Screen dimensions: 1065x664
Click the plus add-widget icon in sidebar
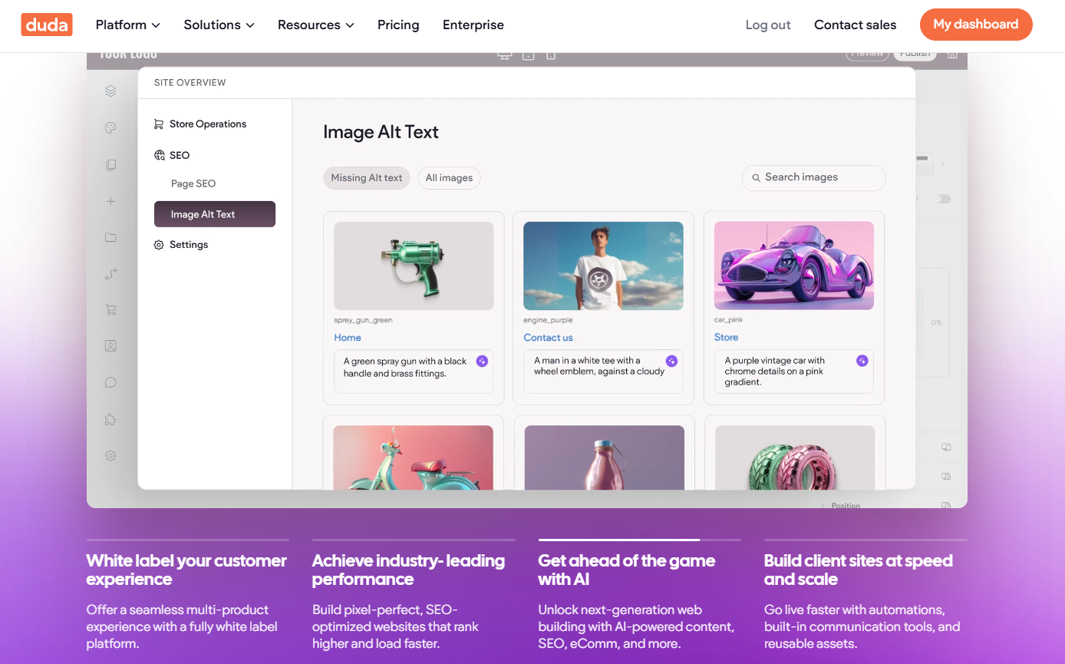[110, 201]
